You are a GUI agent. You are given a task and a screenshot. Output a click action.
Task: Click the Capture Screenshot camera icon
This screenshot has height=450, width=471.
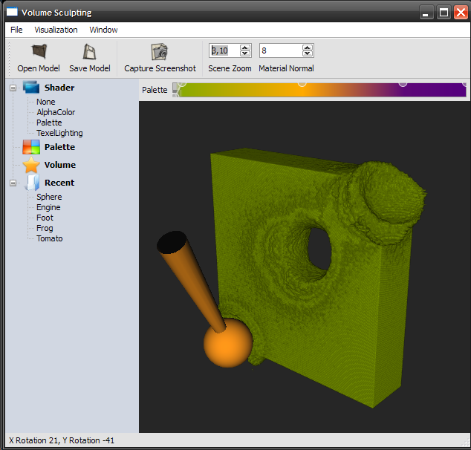click(x=160, y=52)
